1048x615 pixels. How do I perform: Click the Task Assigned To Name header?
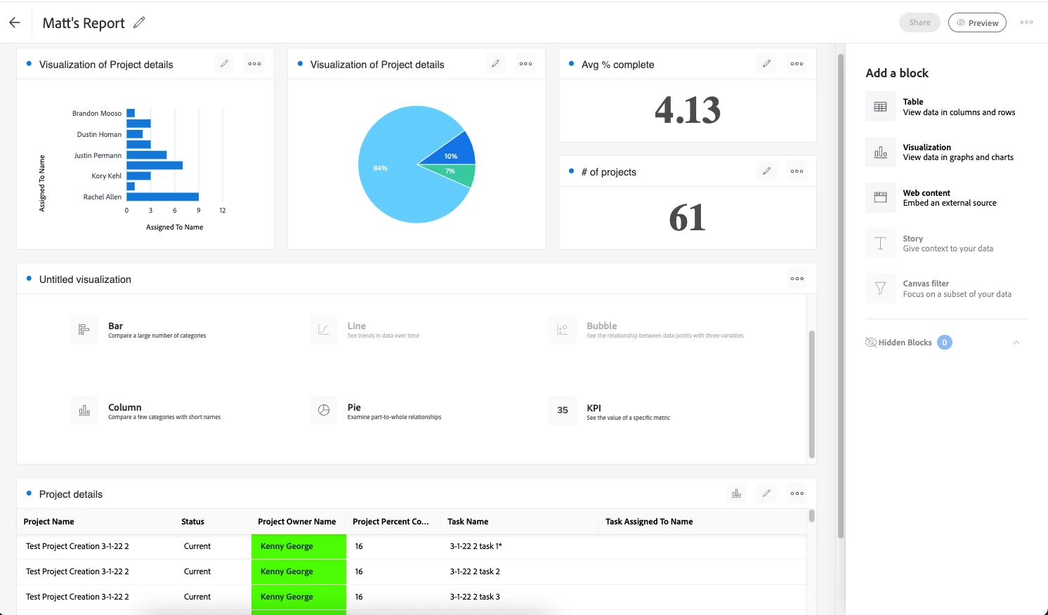point(702,522)
